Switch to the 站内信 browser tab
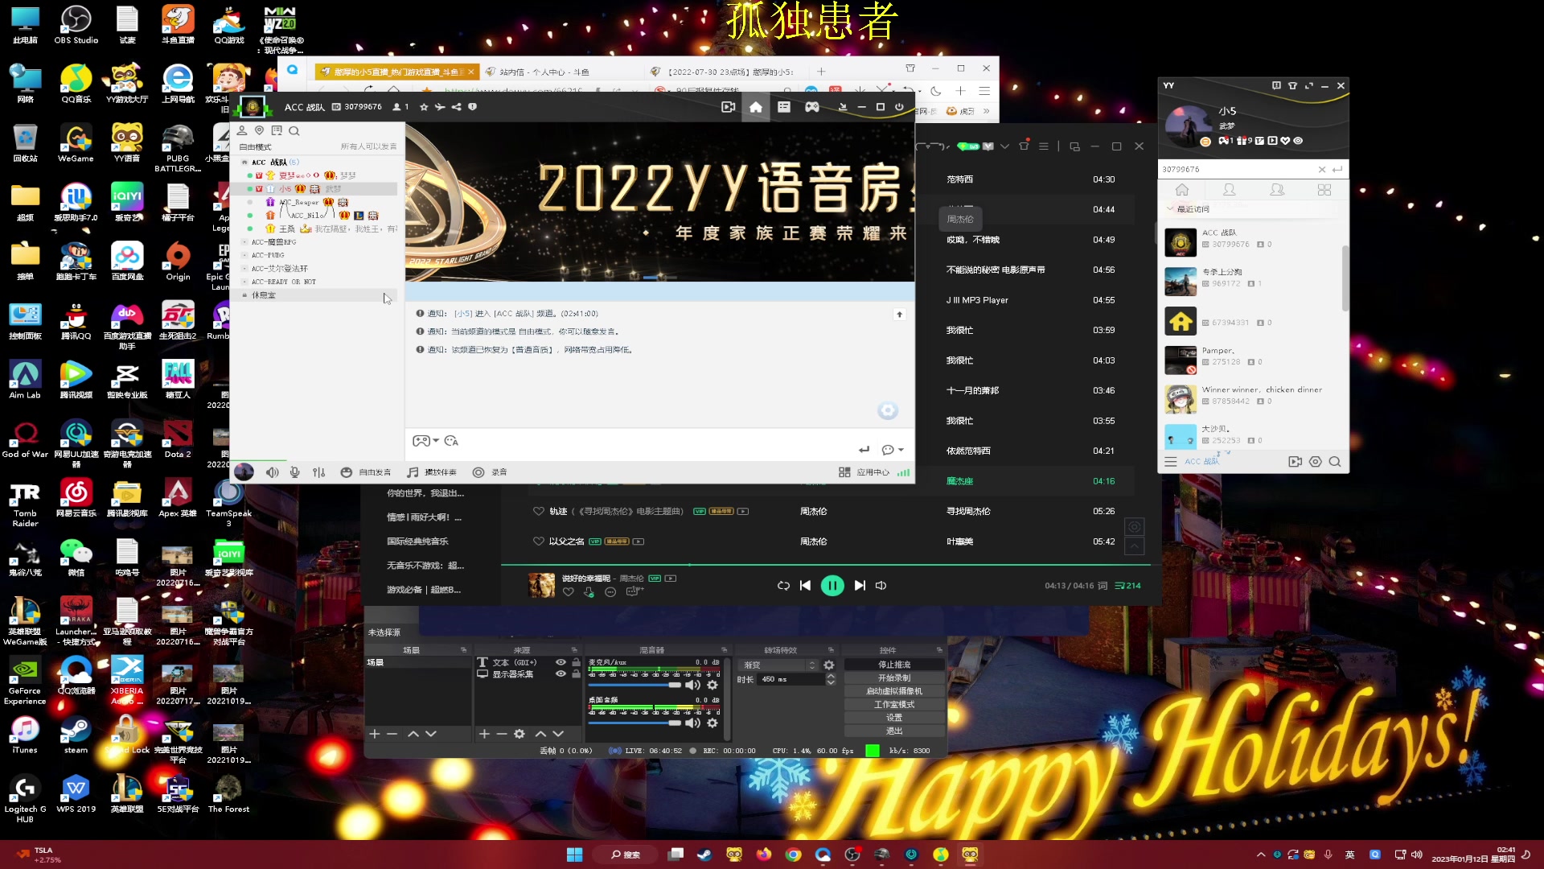 [x=540, y=72]
